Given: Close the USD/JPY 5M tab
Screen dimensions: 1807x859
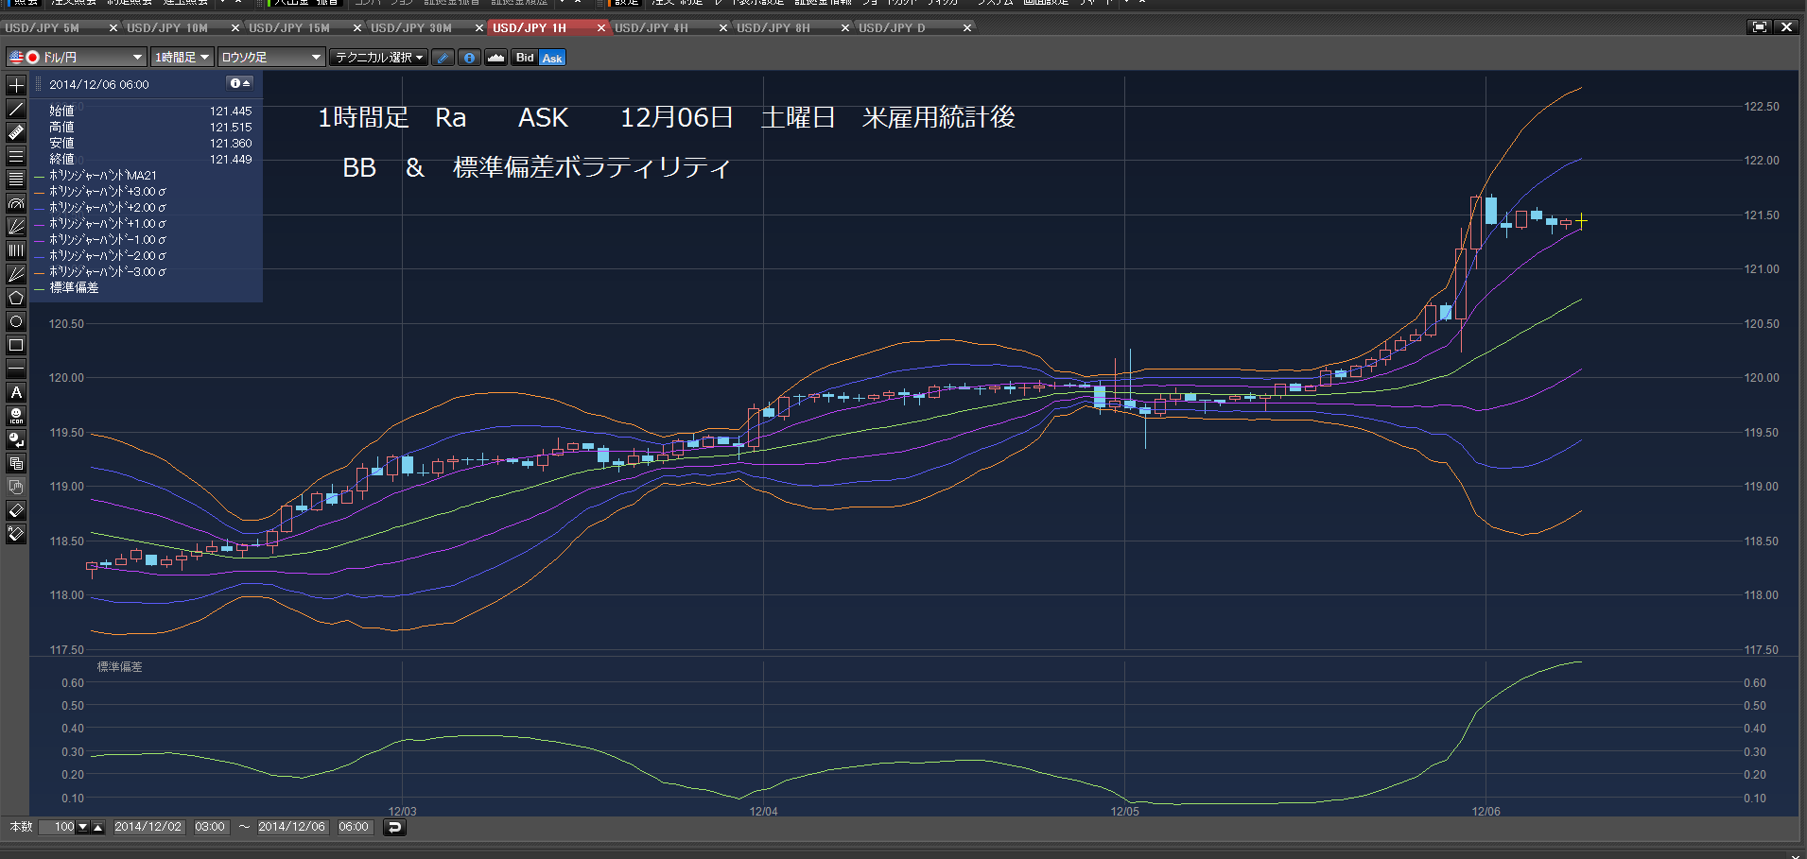Looking at the screenshot, I should (113, 28).
